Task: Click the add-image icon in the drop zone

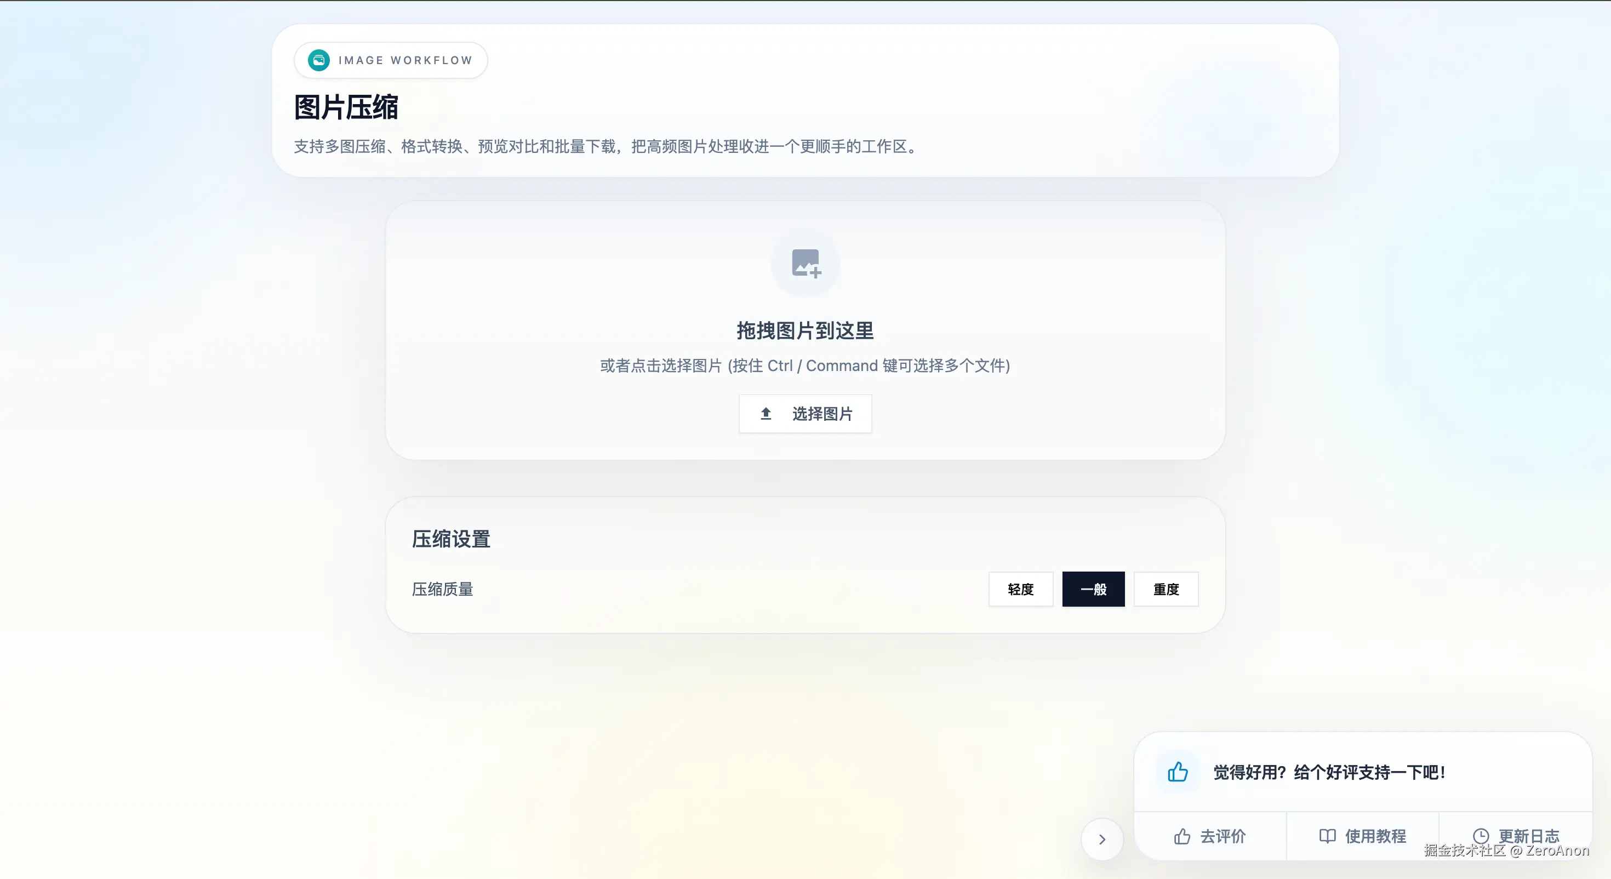Action: pyautogui.click(x=805, y=264)
